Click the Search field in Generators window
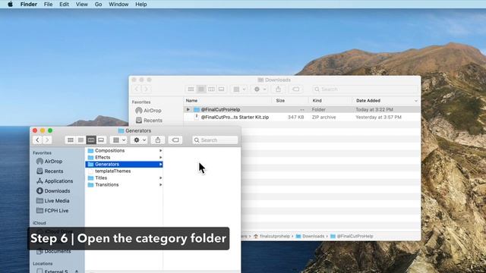 215,140
